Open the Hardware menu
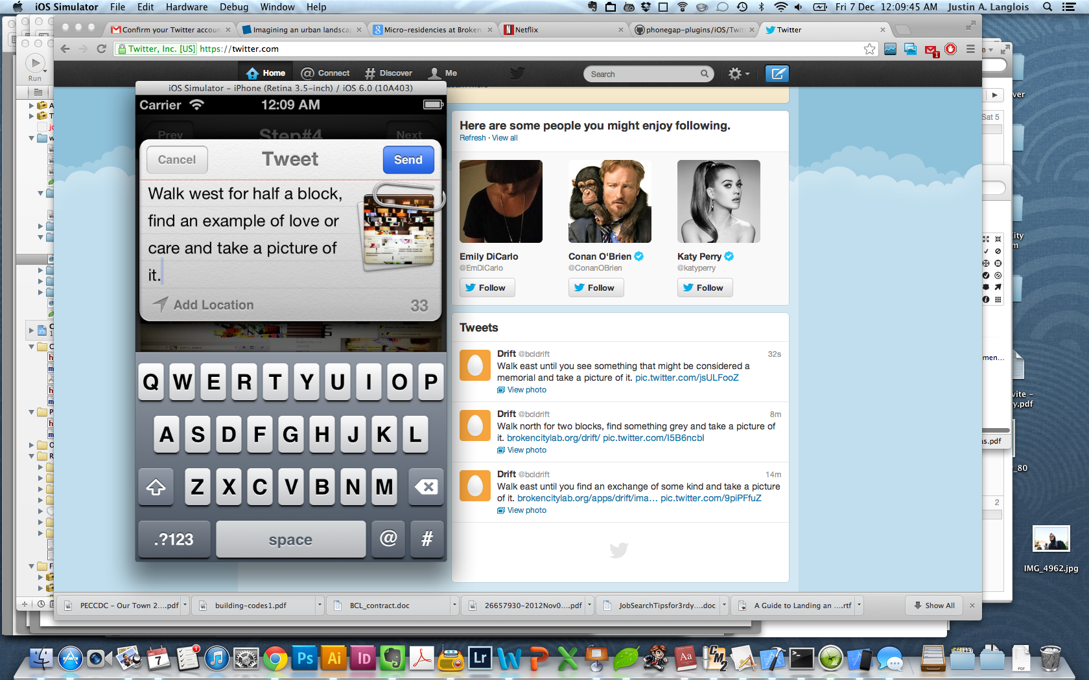Viewport: 1089px width, 680px height. pyautogui.click(x=187, y=7)
